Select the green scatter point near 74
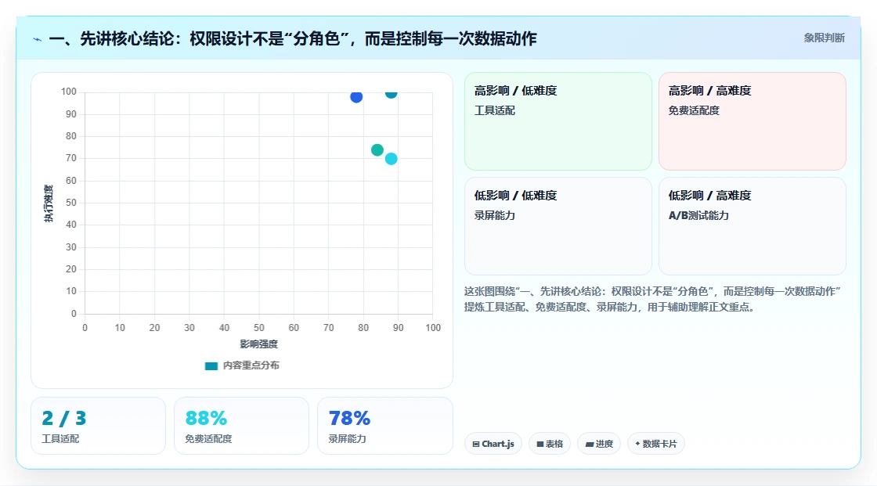This screenshot has width=877, height=486. point(377,150)
